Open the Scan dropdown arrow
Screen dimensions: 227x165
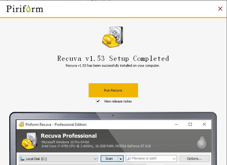click(x=121, y=159)
